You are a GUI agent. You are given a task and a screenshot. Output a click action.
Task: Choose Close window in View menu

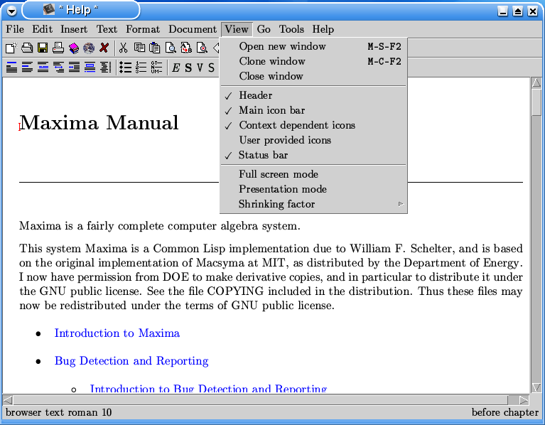[313, 76]
